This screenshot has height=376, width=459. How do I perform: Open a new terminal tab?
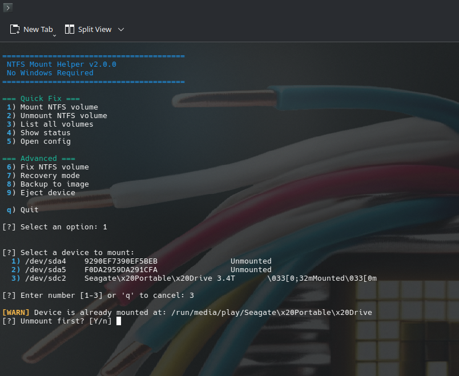[x=32, y=29]
